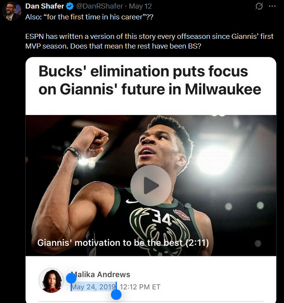
Task: Click the blue verified badge
Action: pos(70,6)
